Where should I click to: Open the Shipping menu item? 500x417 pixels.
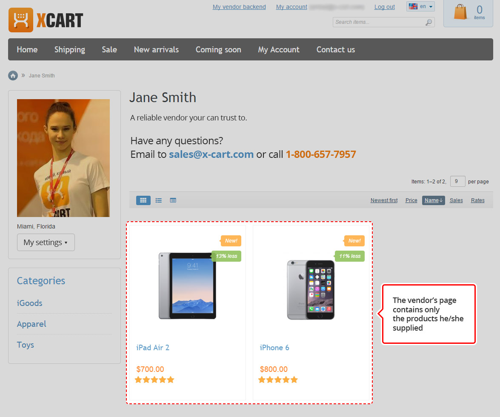(69, 49)
